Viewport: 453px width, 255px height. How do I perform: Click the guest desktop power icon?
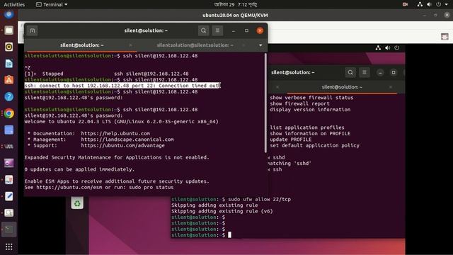click(x=396, y=48)
